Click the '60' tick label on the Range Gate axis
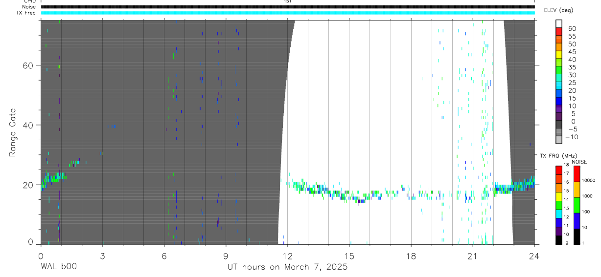601x277 pixels. 28,65
